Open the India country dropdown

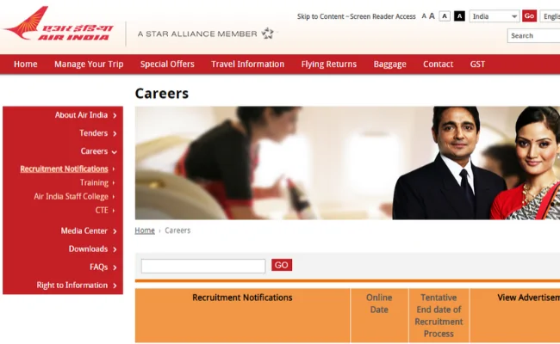(495, 16)
